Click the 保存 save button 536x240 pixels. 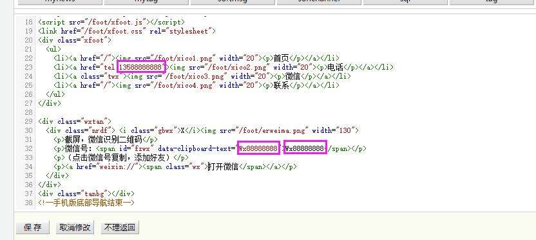coord(33,227)
